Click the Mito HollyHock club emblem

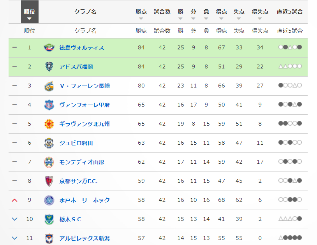[49, 200]
